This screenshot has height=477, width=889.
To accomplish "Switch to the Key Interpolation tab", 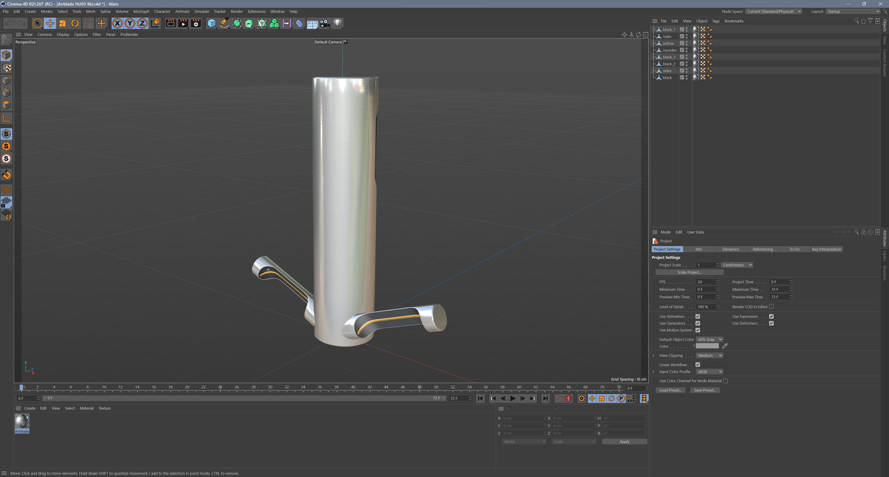I will [826, 249].
